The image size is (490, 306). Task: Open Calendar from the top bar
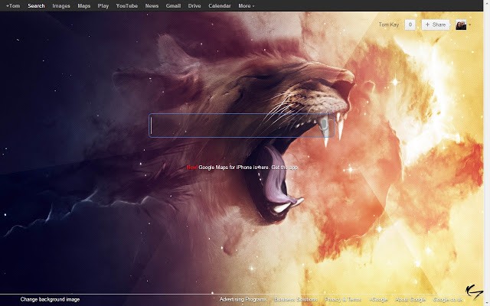pos(220,5)
